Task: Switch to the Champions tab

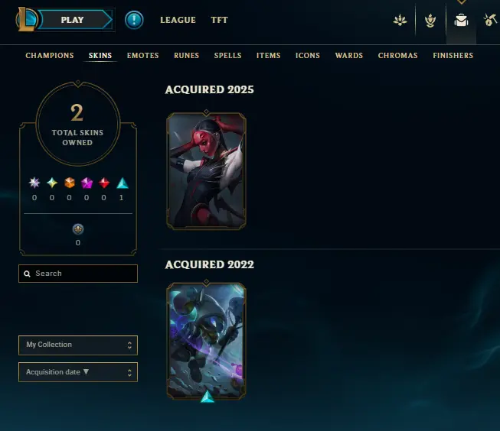Action: point(50,55)
